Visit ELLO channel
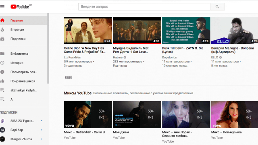Screen dimensions: 258x145 pyautogui.click(x=214, y=57)
